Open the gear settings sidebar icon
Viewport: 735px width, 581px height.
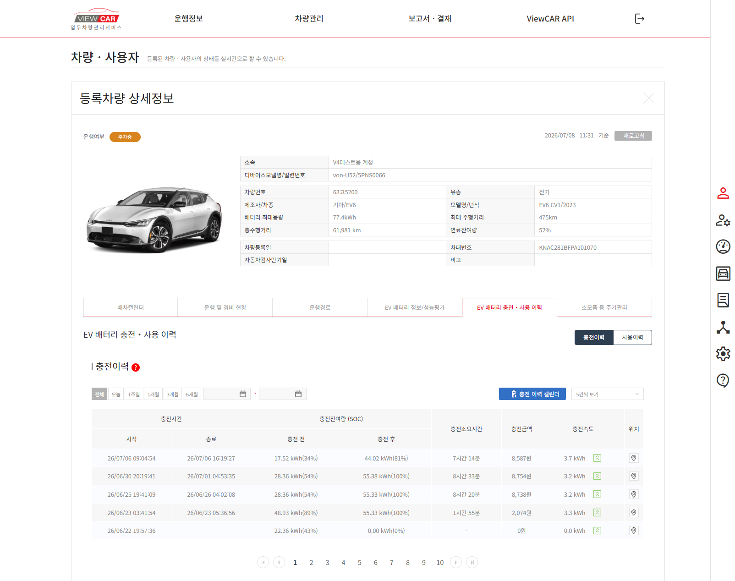723,354
